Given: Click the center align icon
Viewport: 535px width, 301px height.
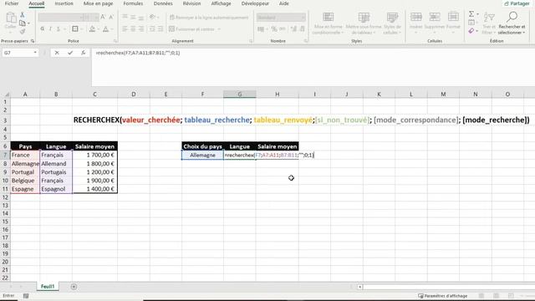Looking at the screenshot, I should pos(133,29).
